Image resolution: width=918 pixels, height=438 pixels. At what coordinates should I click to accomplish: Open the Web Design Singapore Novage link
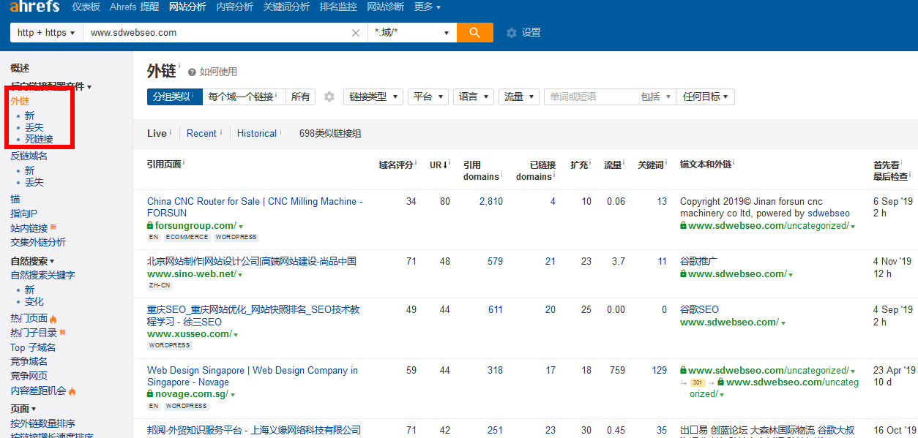pyautogui.click(x=253, y=376)
